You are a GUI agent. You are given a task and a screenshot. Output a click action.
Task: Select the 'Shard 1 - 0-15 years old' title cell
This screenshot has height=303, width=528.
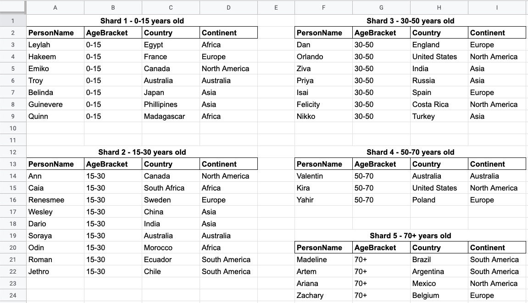(142, 21)
